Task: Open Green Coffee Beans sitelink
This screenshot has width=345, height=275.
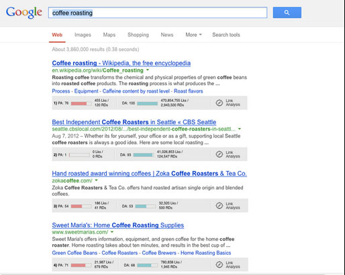Action: tap(75, 253)
